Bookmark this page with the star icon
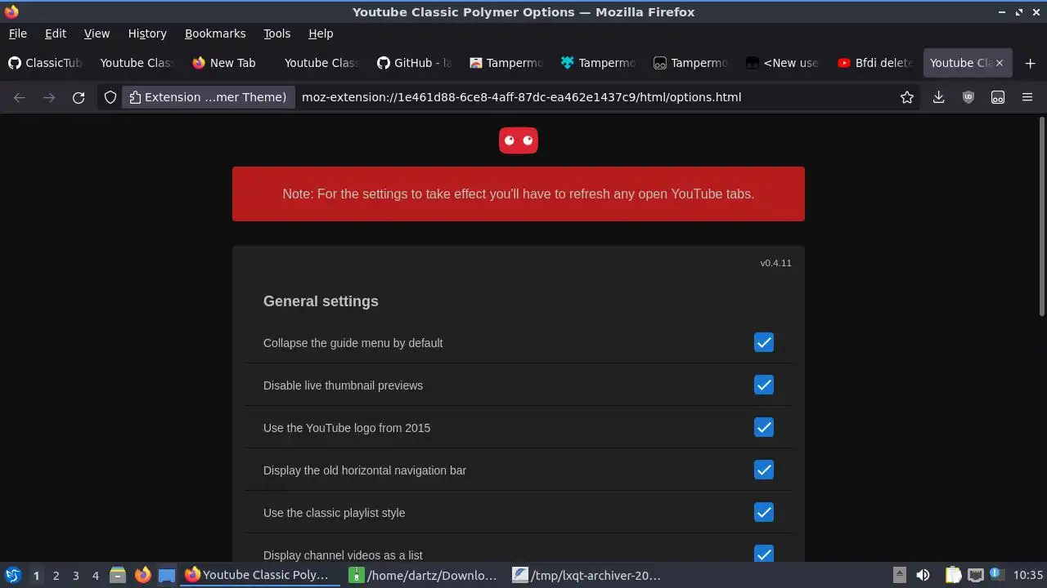Viewport: 1047px width, 588px height. [x=907, y=97]
